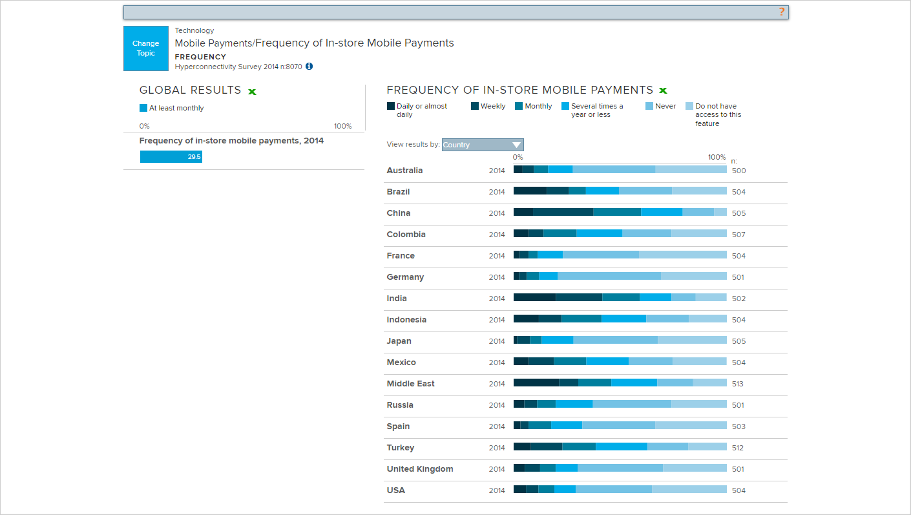Toggle the 'Daily or almost daily' legend item
The image size is (911, 515).
390,105
